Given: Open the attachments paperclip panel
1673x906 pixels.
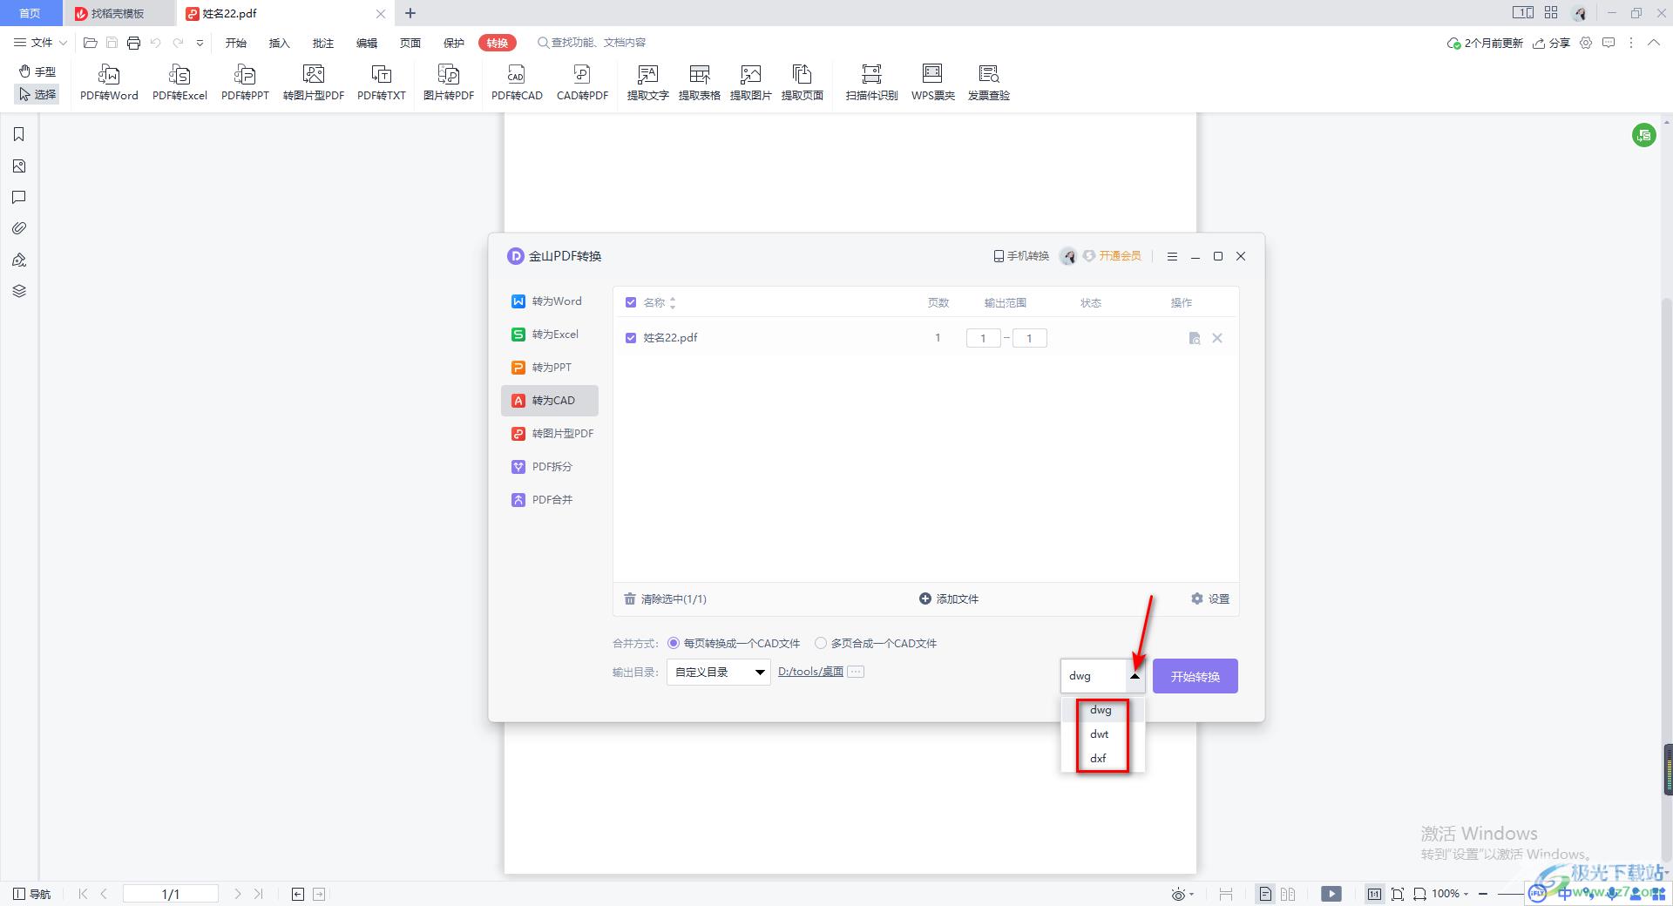Looking at the screenshot, I should click(18, 228).
